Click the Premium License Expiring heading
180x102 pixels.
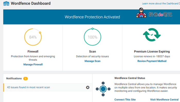tap(152, 52)
